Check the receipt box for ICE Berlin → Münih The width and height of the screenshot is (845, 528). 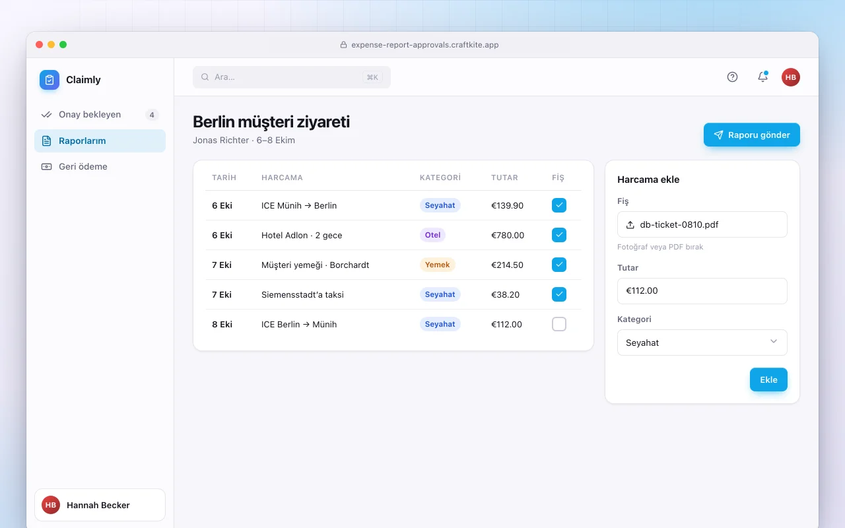point(559,324)
